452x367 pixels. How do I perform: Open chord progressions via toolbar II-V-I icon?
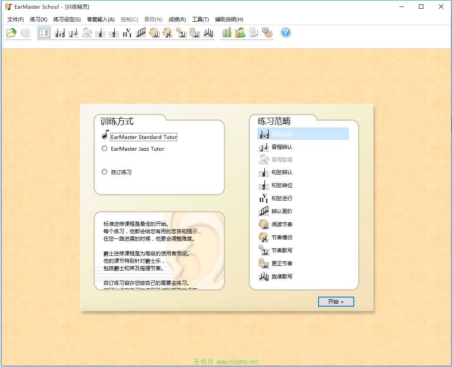click(x=127, y=33)
